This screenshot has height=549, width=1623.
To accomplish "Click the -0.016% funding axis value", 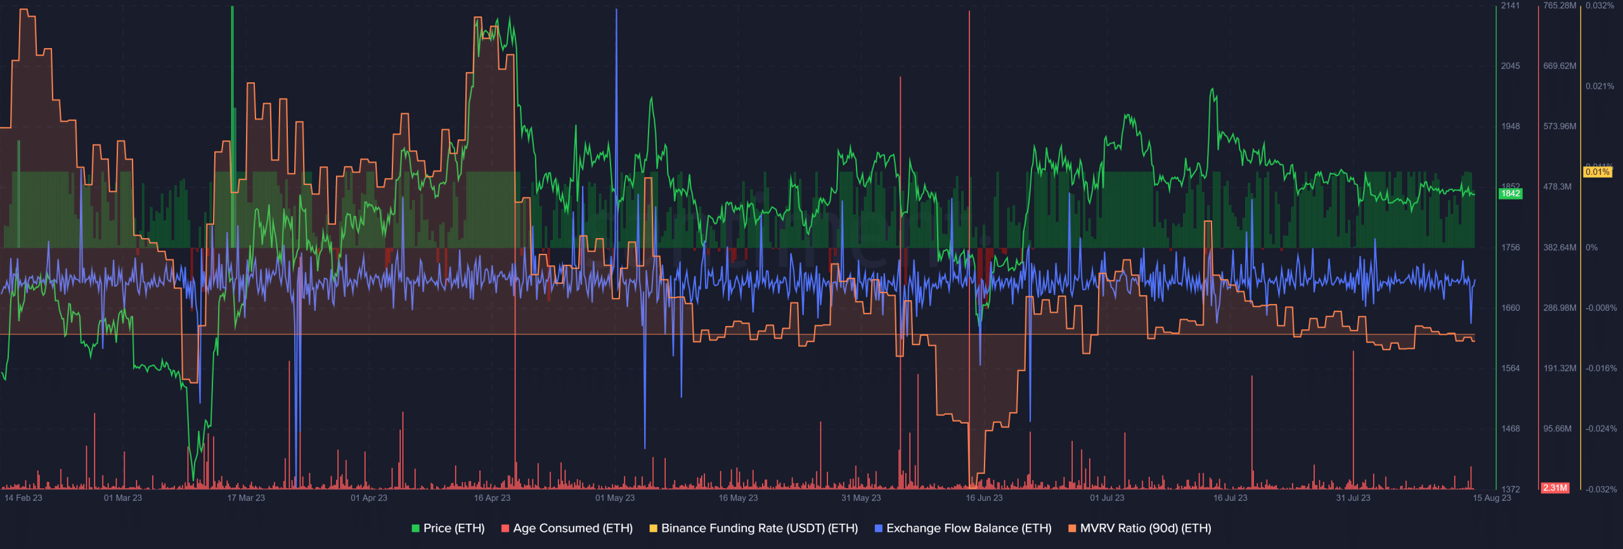I will pyautogui.click(x=1601, y=369).
